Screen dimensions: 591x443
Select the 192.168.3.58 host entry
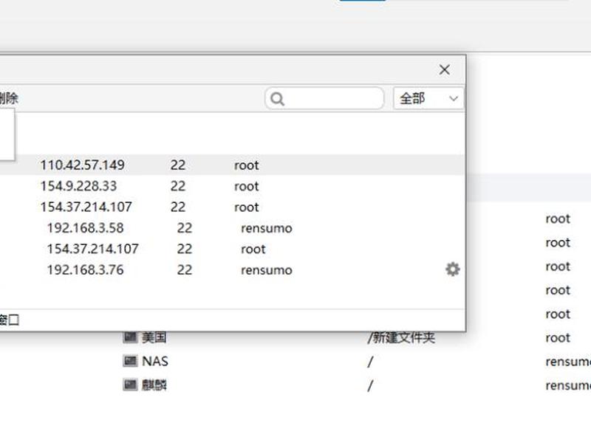pos(86,228)
